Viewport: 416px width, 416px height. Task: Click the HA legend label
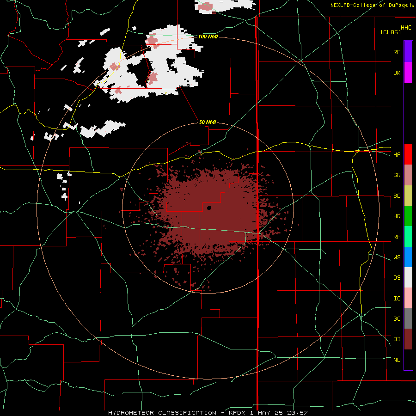[397, 155]
